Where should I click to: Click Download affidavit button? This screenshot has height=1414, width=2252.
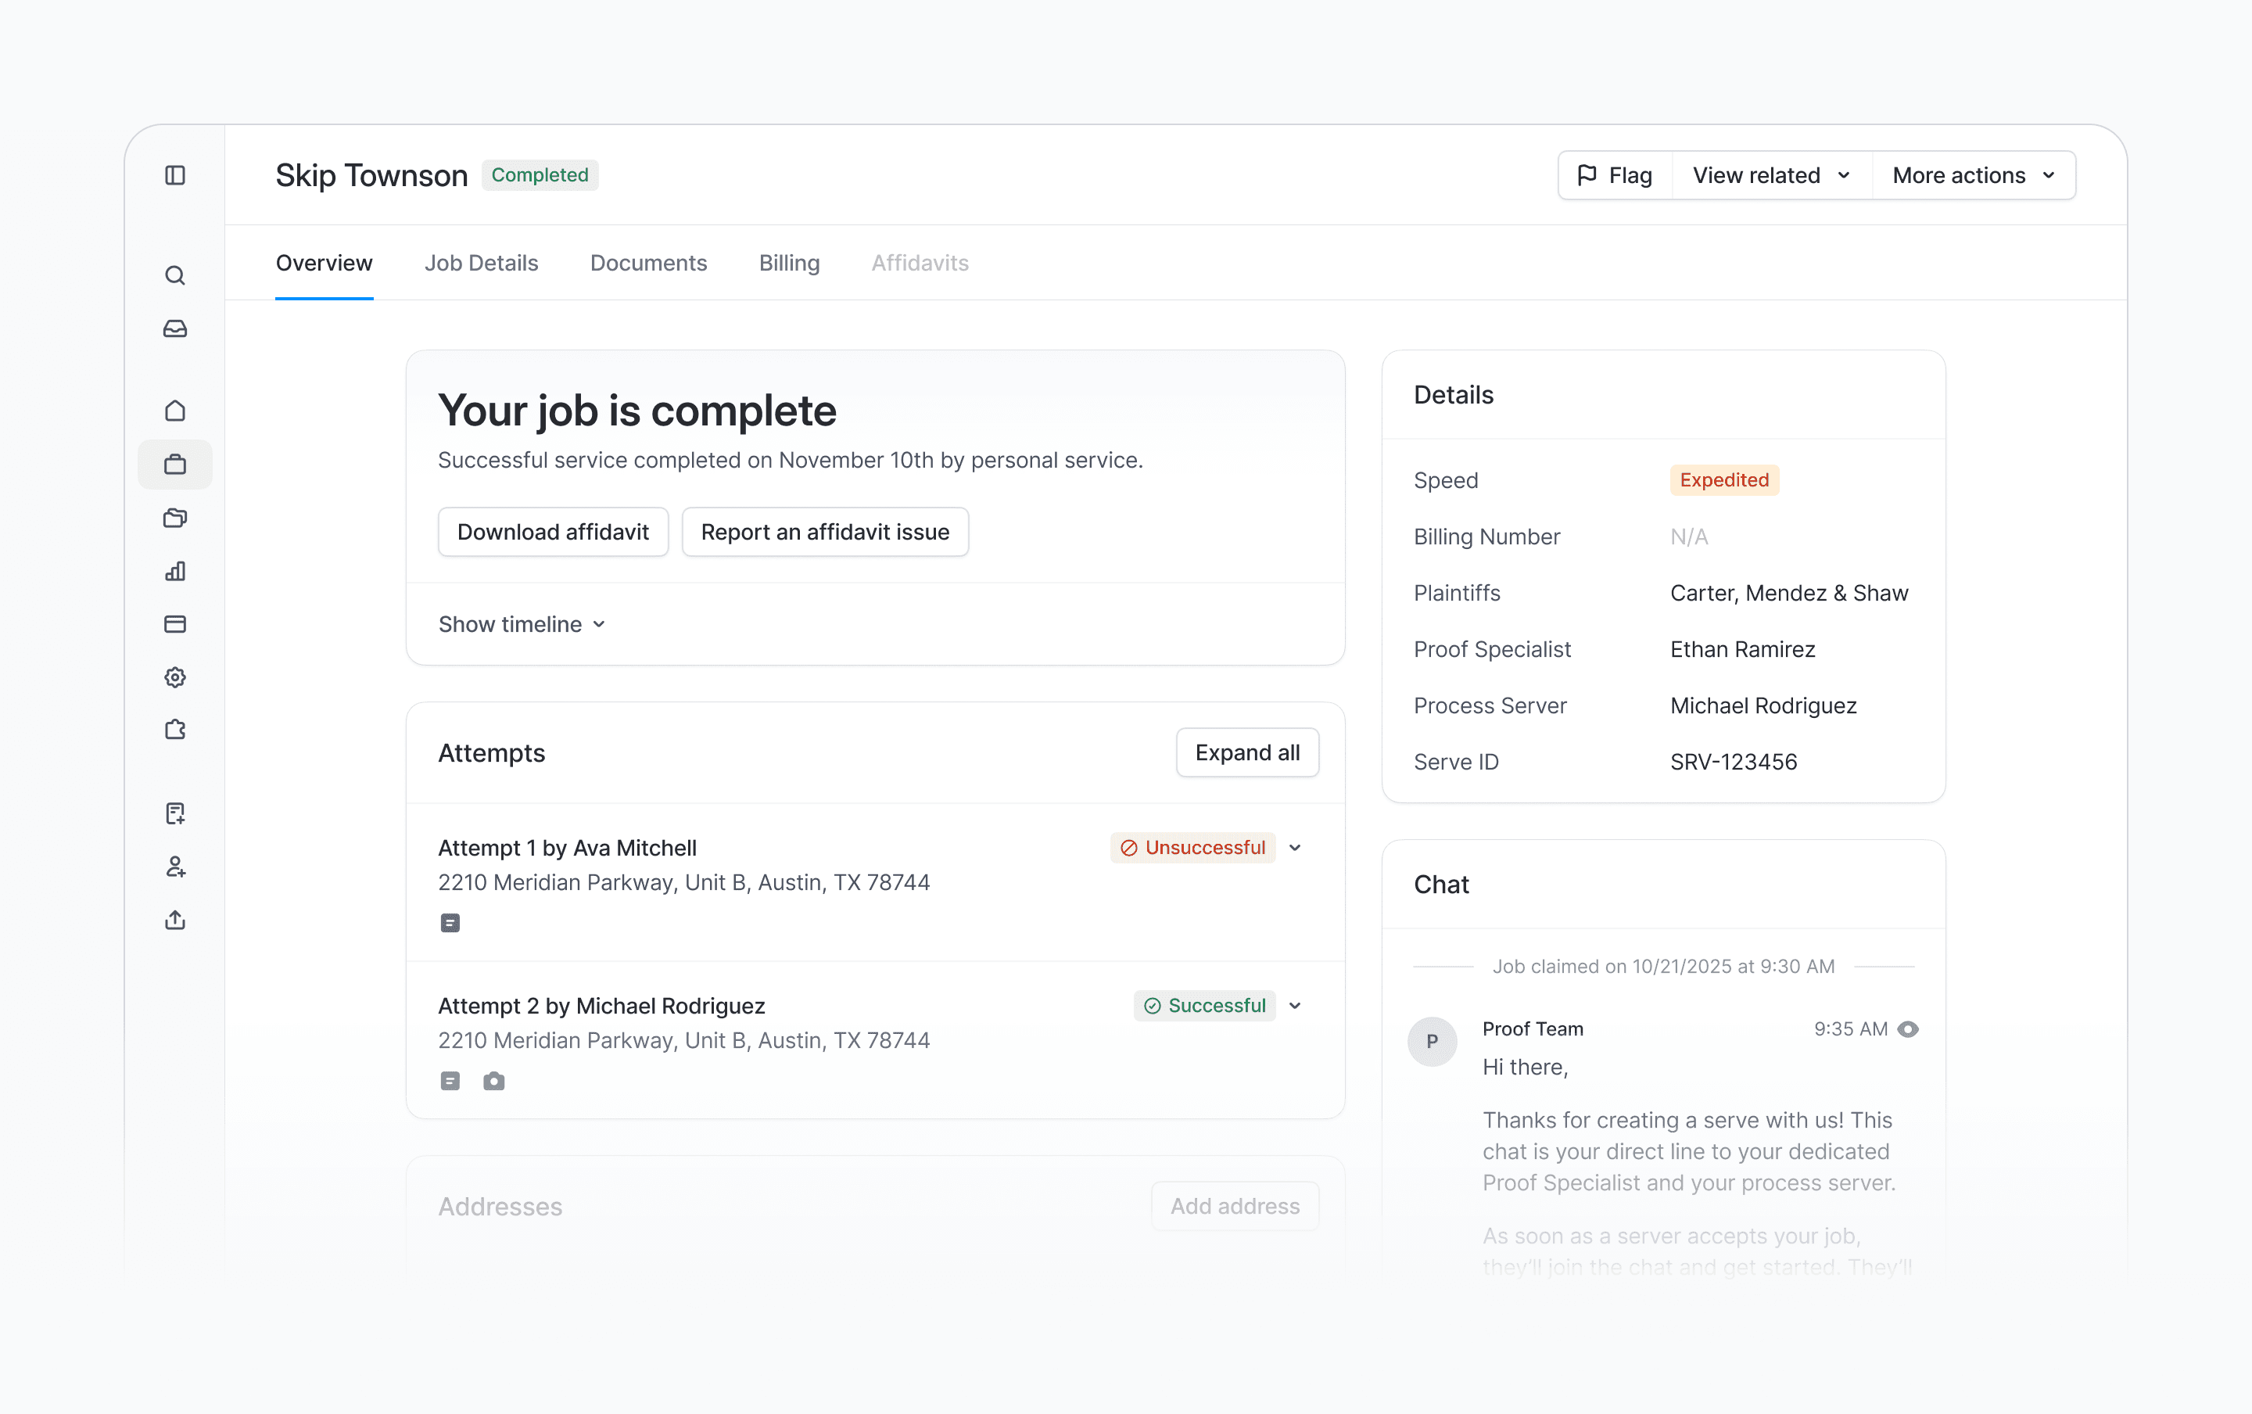click(x=553, y=532)
